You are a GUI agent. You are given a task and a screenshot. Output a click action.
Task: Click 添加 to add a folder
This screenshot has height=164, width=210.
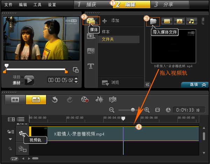111,21
